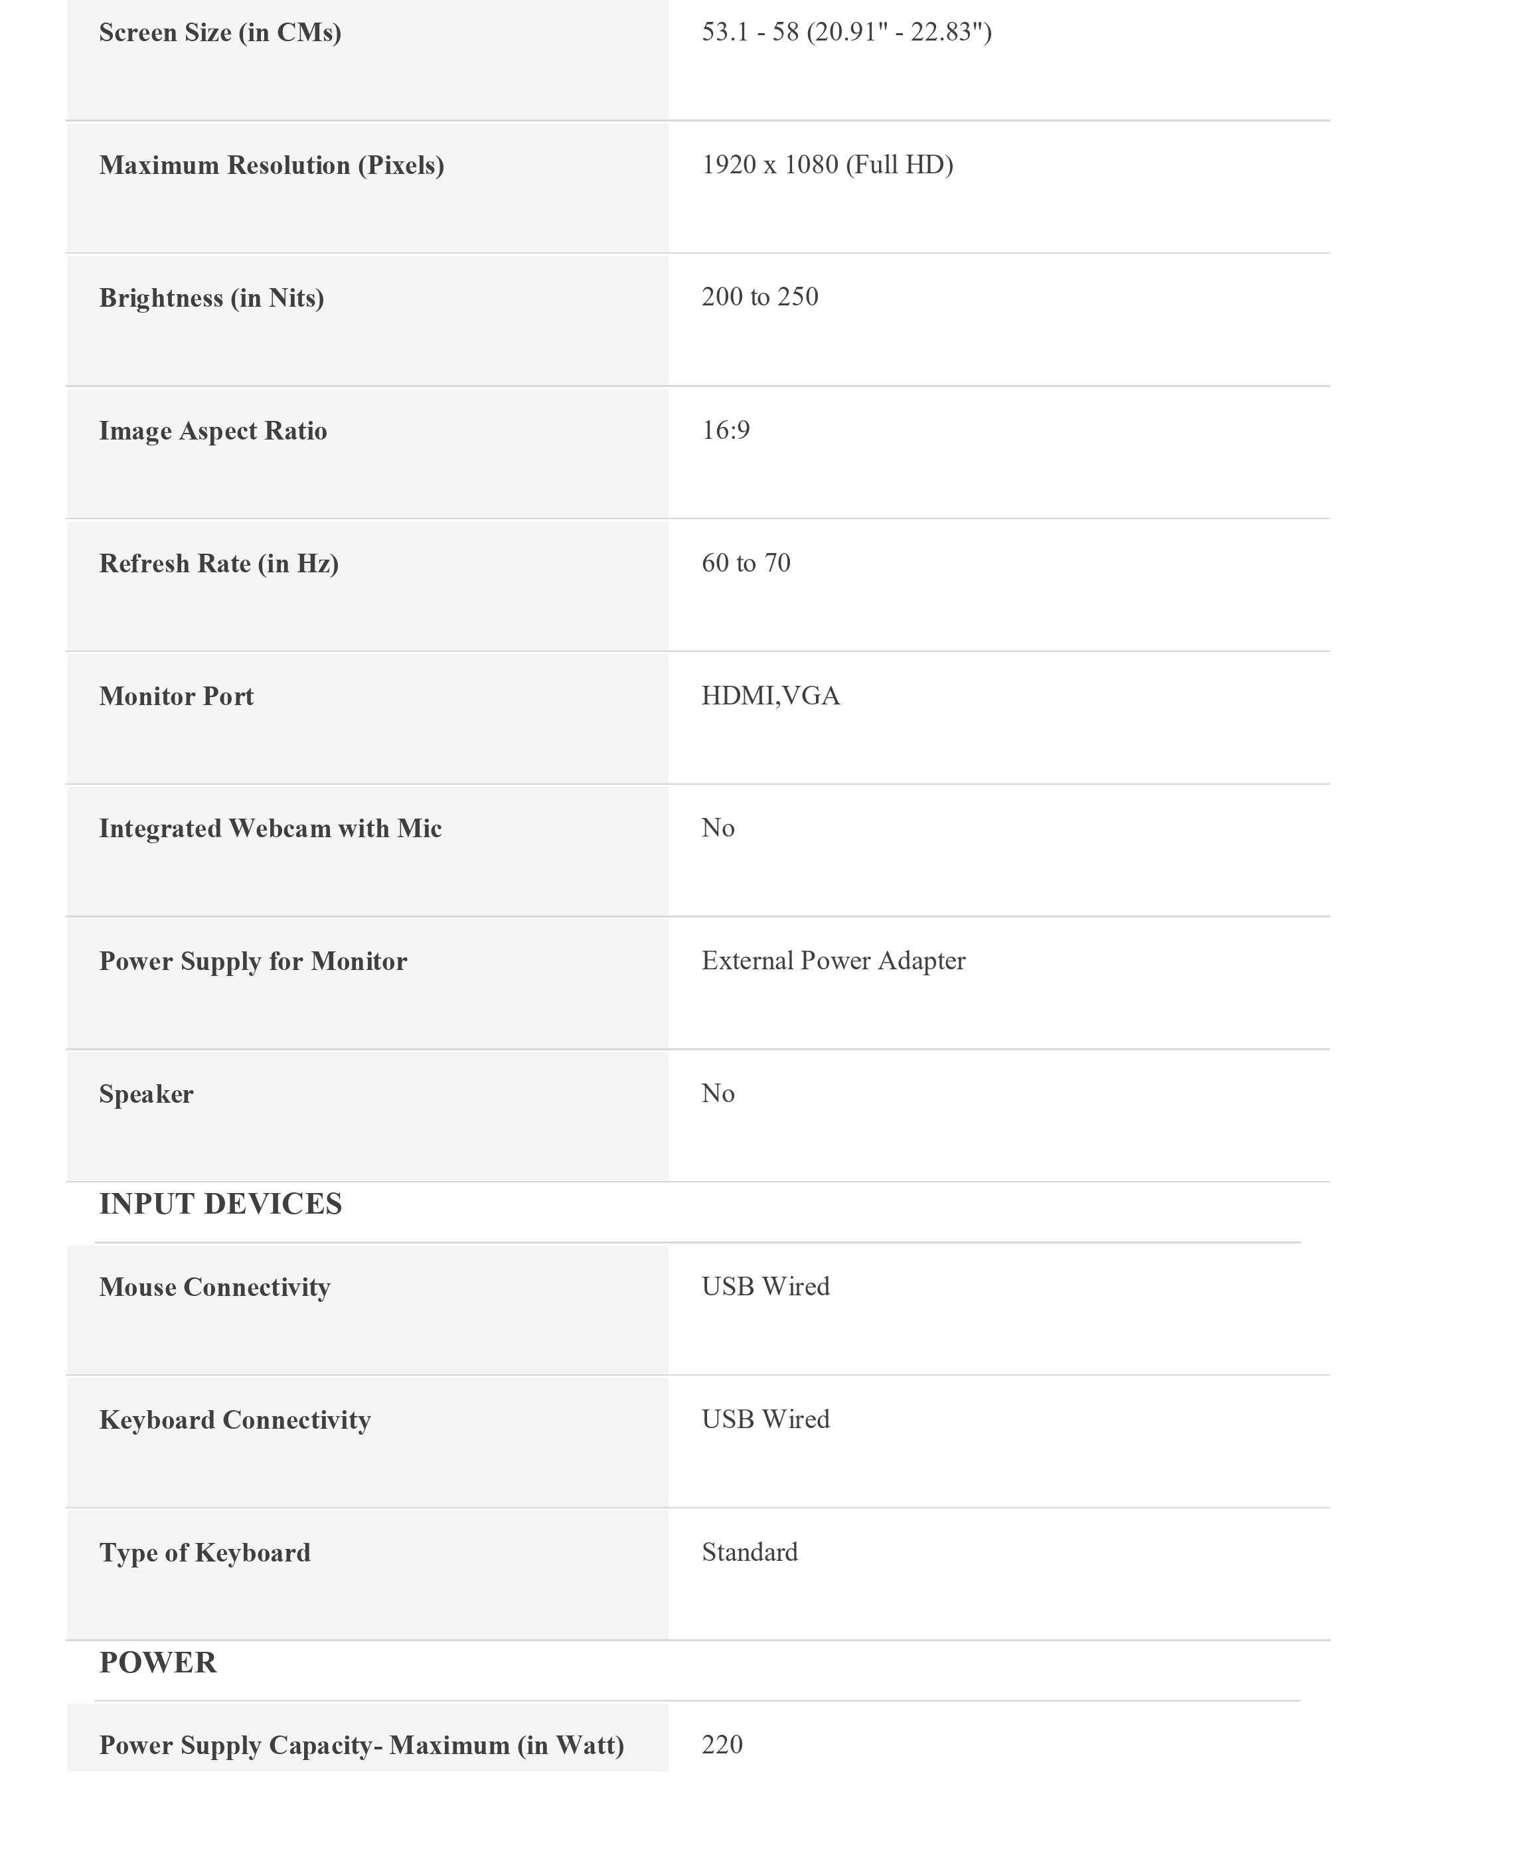The image size is (1525, 1849).
Task: Click the Type of Keyboard label
Action: pos(204,1552)
